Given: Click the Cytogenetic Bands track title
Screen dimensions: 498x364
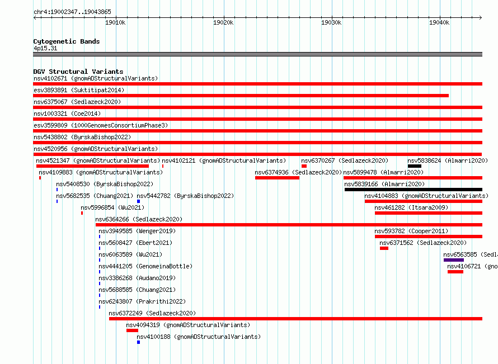Looking at the screenshot, I should 67,41.
